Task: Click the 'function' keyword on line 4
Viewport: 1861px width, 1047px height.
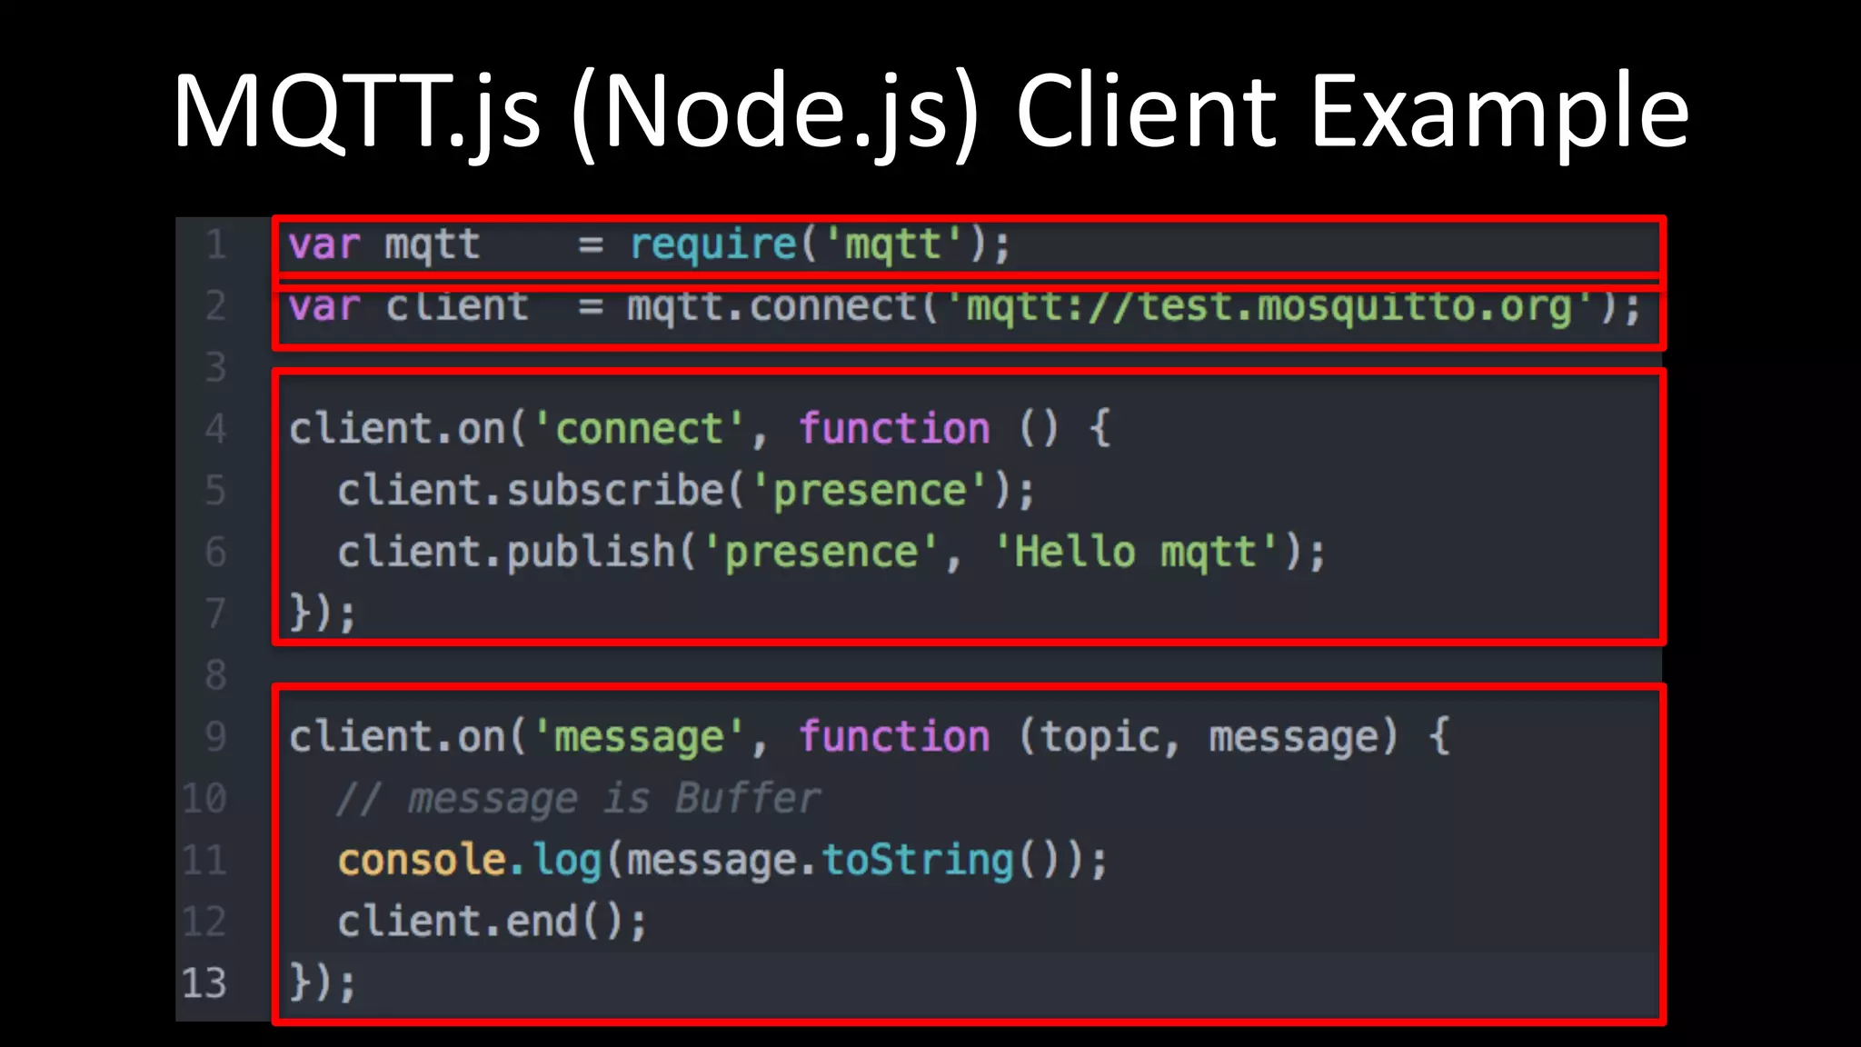Action: click(x=894, y=428)
